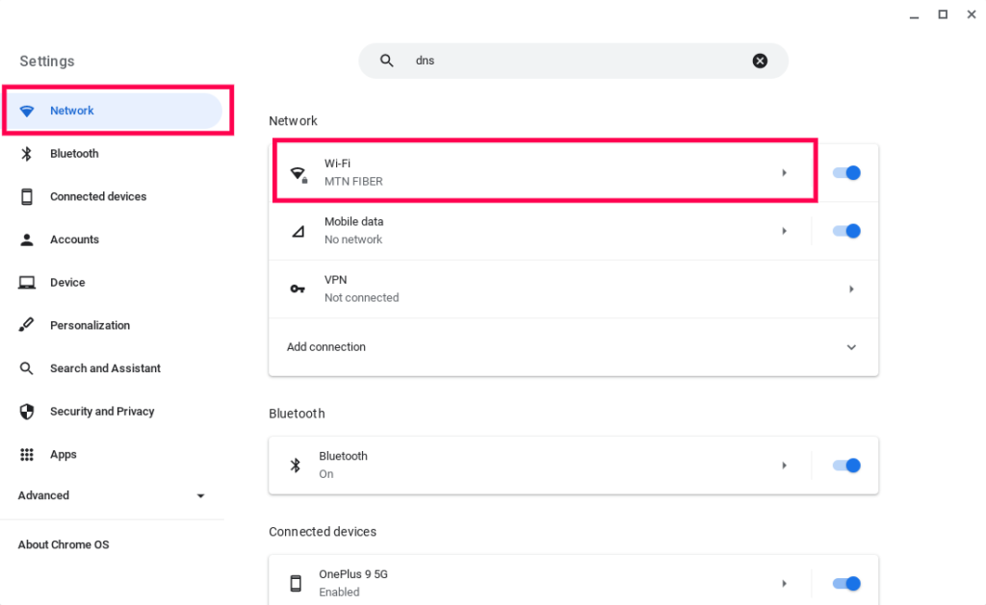Click the Advanced label in sidebar
The image size is (986, 605).
[x=43, y=495]
